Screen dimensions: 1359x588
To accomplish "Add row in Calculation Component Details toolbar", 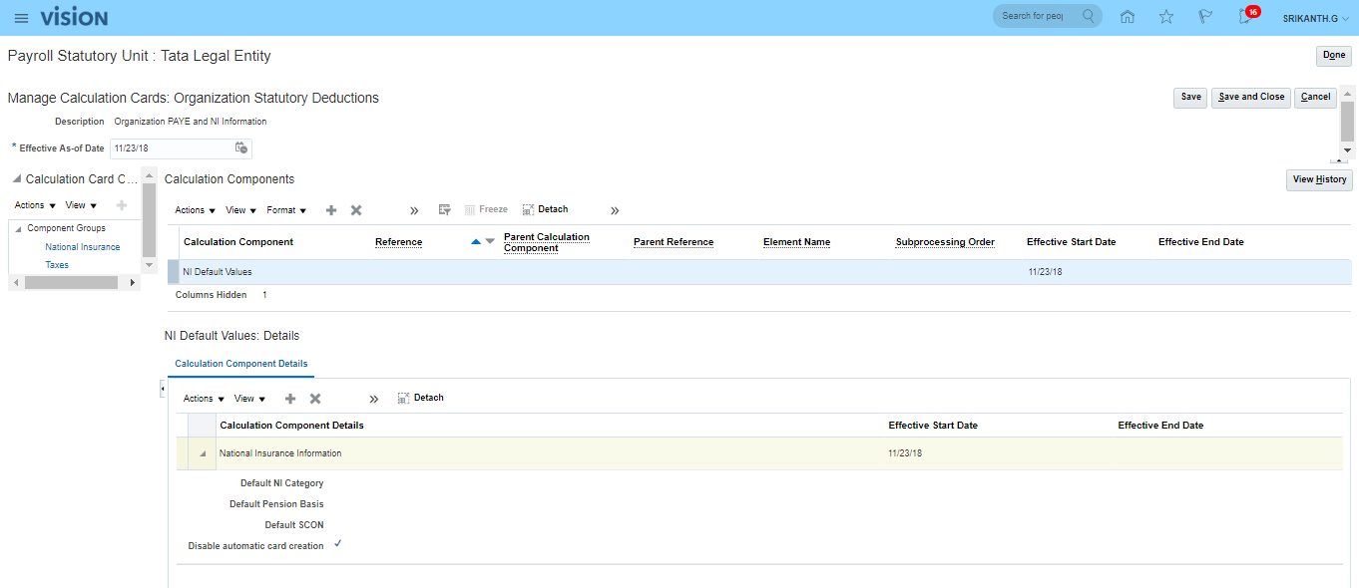I will coord(290,399).
